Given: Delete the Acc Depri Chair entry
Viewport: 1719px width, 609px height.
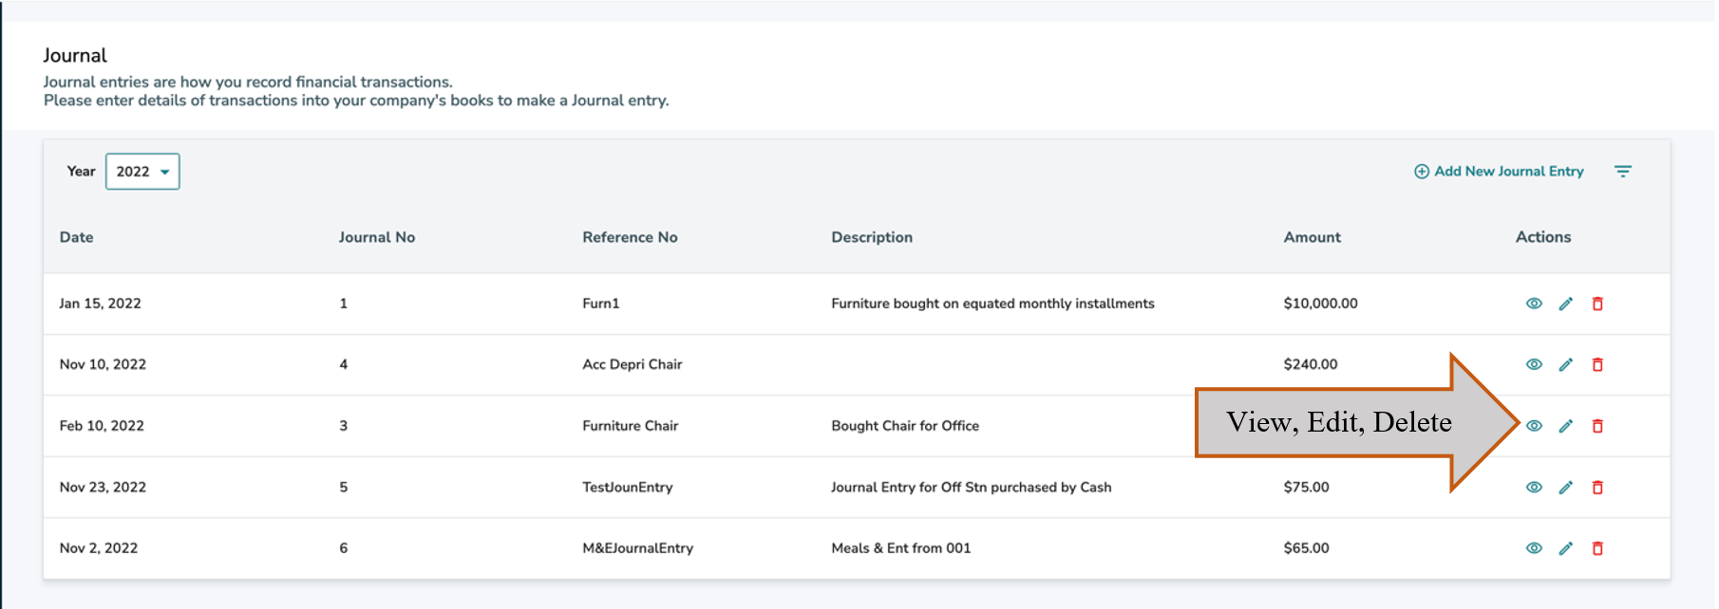Looking at the screenshot, I should 1597,364.
